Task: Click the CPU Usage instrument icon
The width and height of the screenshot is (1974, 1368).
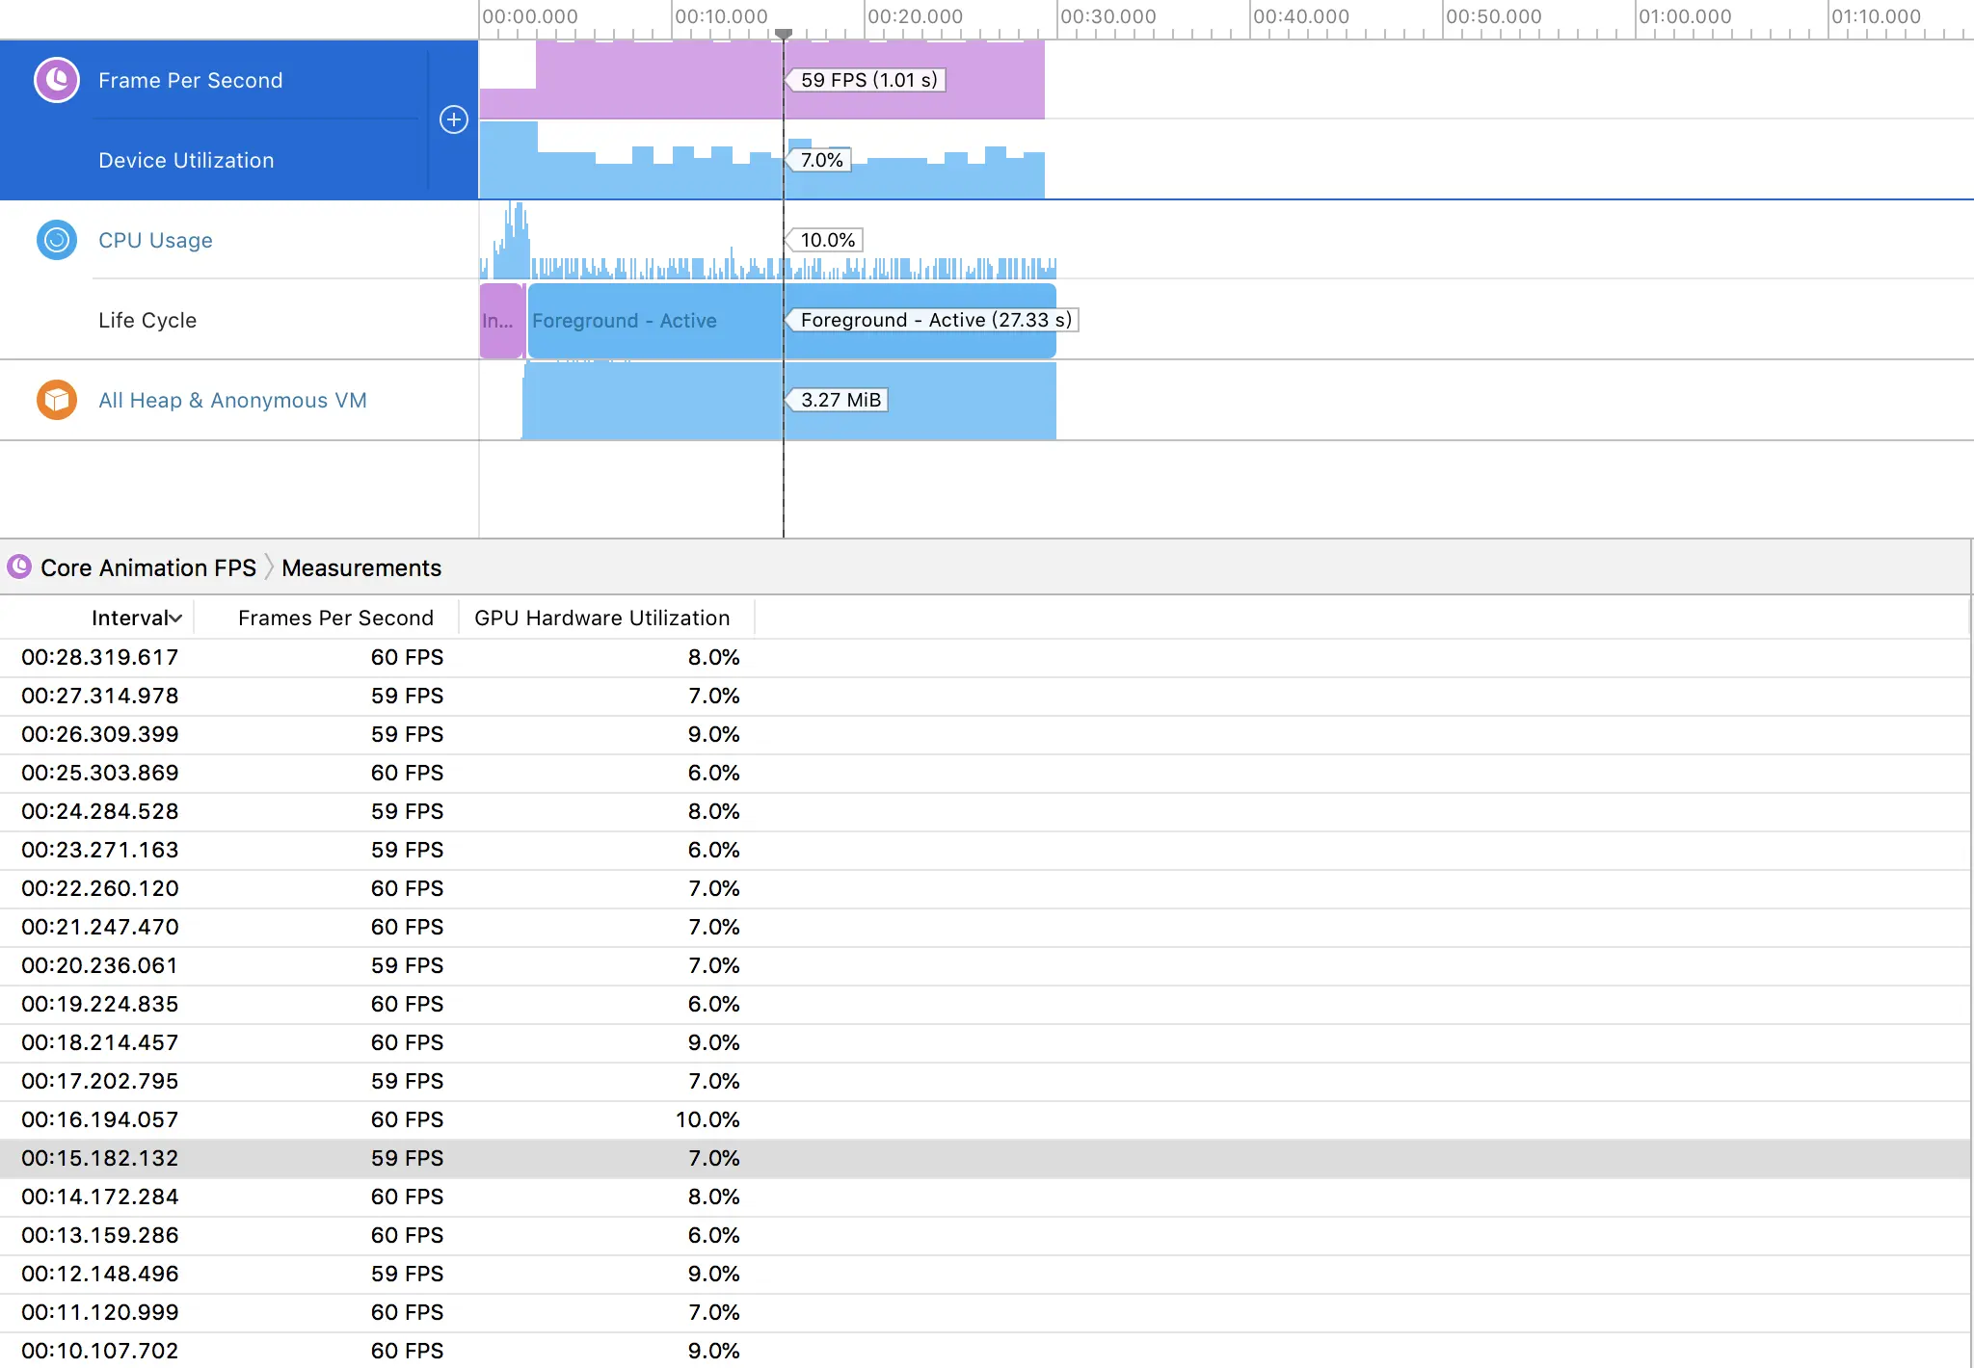Action: [57, 240]
